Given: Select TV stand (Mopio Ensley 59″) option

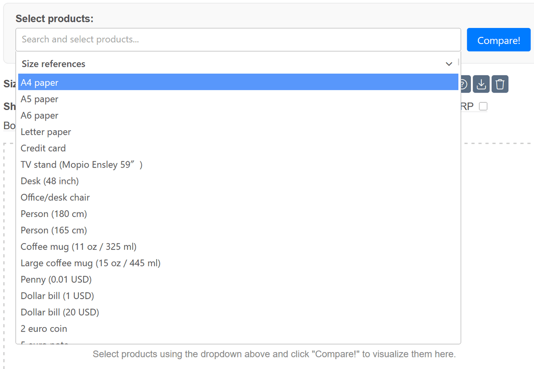Looking at the screenshot, I should pos(81,164).
